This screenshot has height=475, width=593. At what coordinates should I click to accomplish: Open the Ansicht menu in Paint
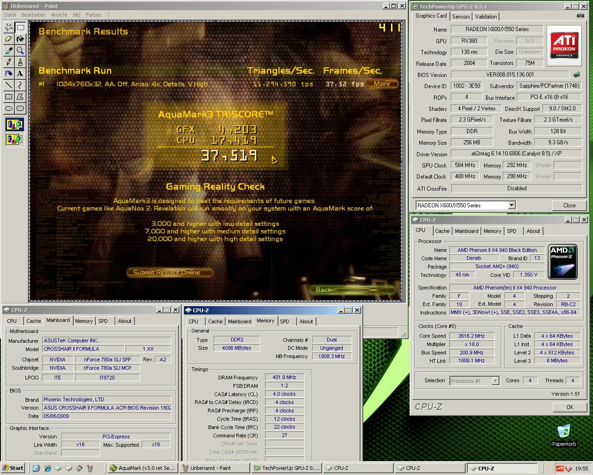tap(59, 15)
